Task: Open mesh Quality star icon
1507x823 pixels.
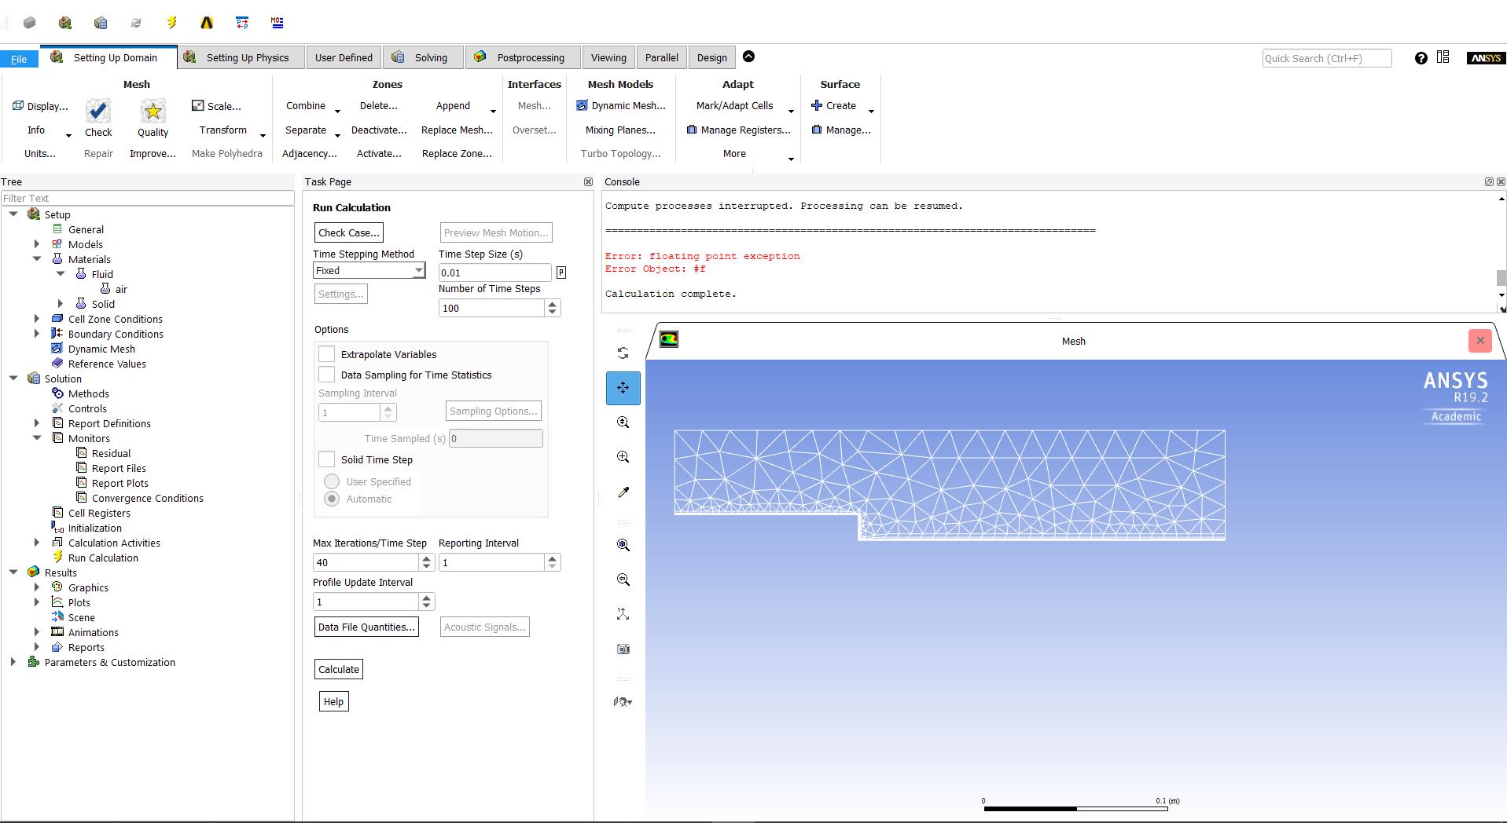Action: 153,111
